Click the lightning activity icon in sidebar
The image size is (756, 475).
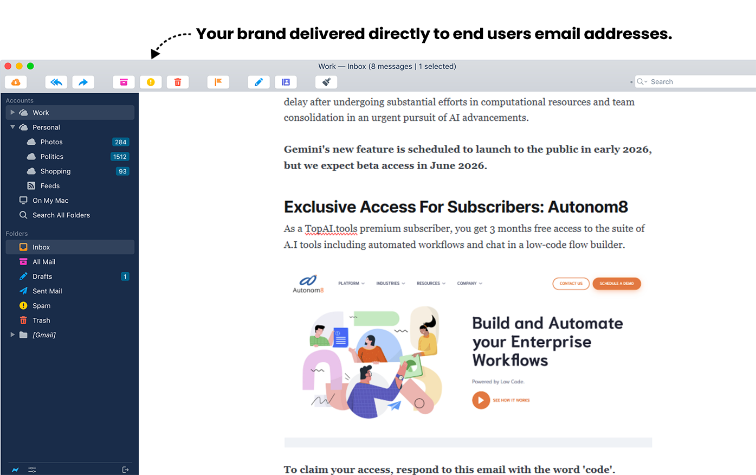pyautogui.click(x=15, y=470)
